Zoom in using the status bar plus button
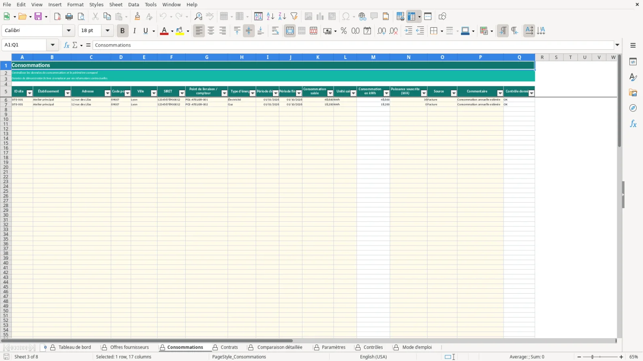This screenshot has width=643, height=361. (621, 357)
